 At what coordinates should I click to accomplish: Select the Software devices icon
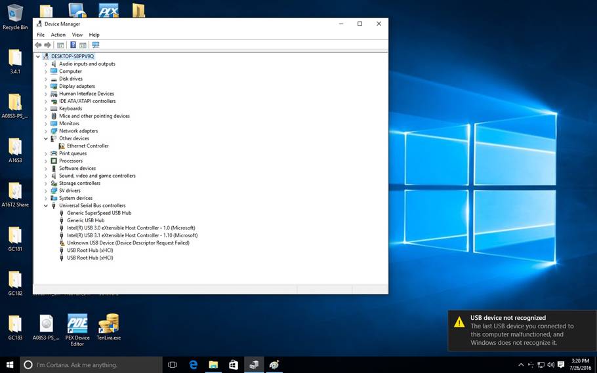(x=54, y=168)
